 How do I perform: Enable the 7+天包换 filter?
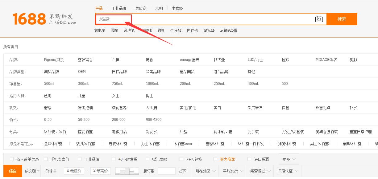click(181, 159)
